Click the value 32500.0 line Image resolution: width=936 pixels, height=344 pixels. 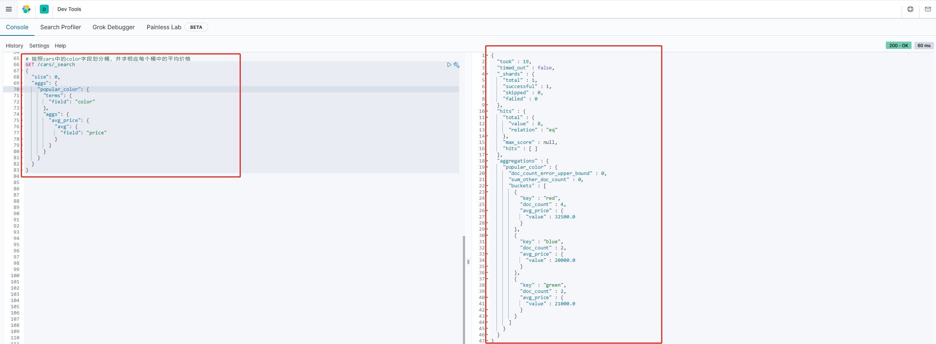(x=550, y=217)
